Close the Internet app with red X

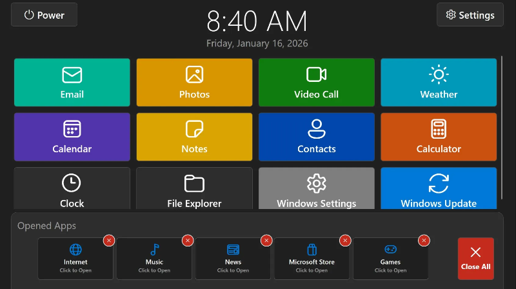(x=108, y=241)
